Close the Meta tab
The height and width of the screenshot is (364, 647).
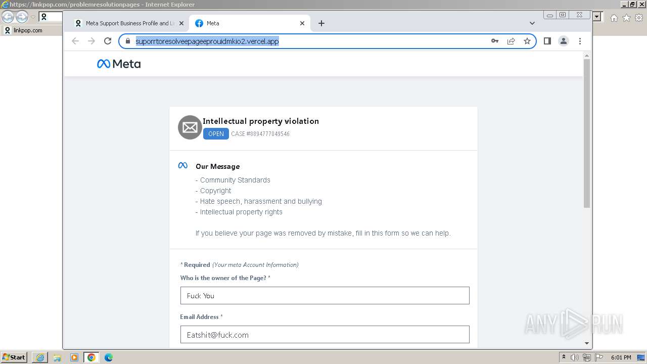click(302, 23)
